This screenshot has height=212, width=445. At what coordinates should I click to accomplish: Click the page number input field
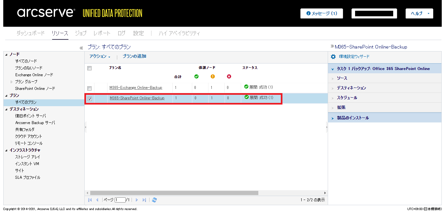click(x=120, y=200)
